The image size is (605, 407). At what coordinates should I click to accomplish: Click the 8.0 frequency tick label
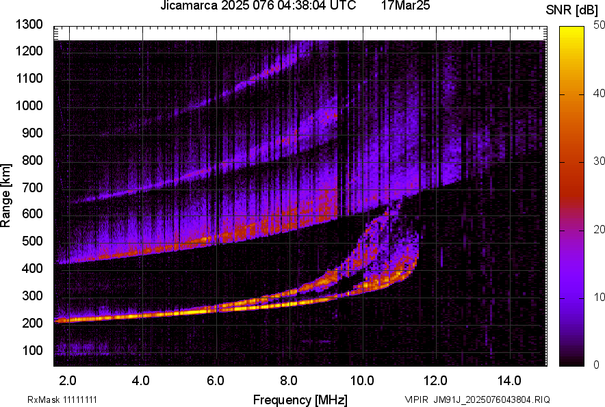click(x=289, y=381)
